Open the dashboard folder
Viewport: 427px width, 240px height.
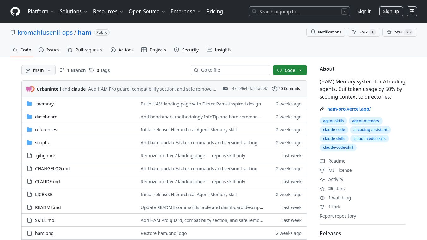point(46,117)
